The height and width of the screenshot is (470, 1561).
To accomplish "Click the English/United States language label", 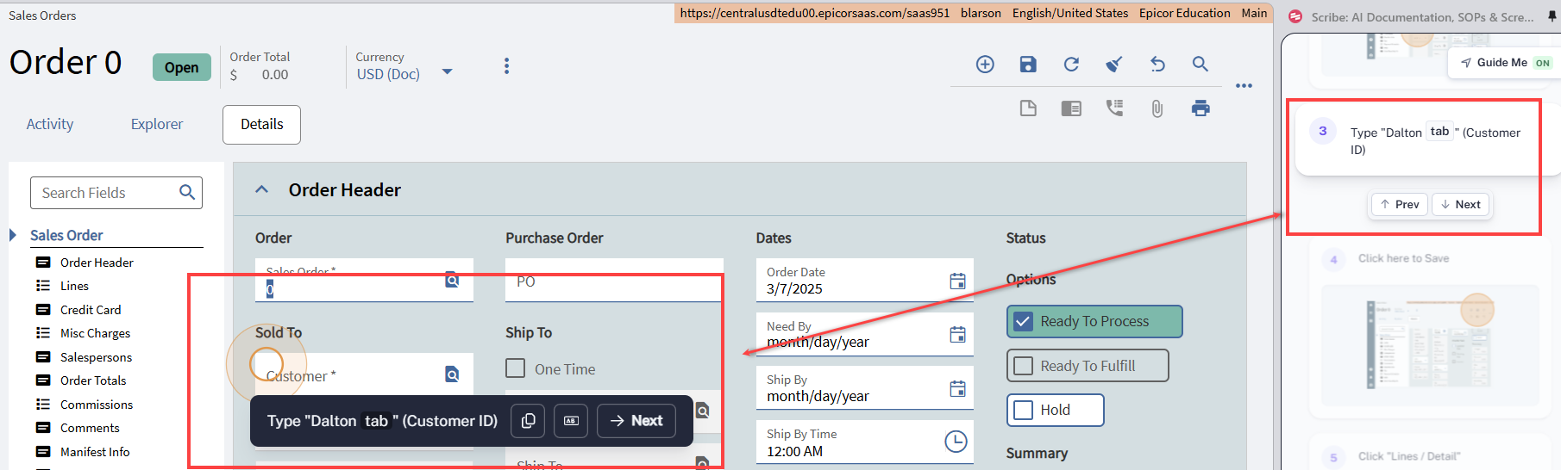I will point(1070,13).
